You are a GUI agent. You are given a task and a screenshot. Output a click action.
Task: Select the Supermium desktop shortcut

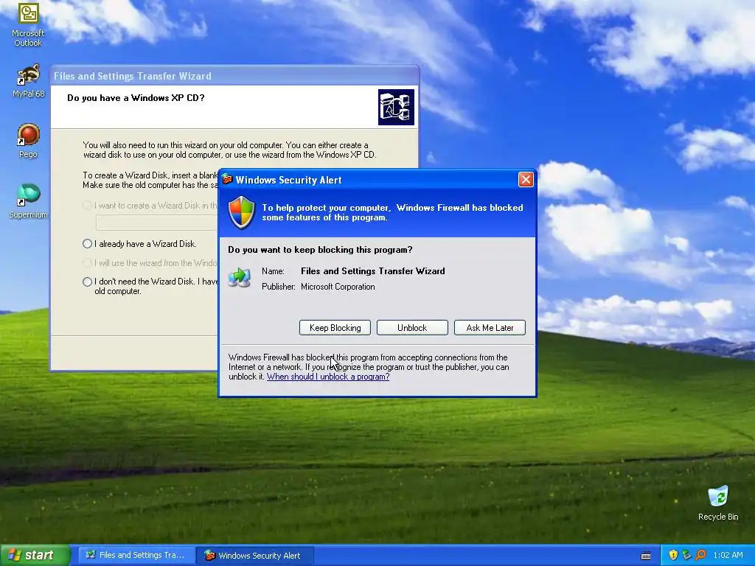click(x=28, y=201)
